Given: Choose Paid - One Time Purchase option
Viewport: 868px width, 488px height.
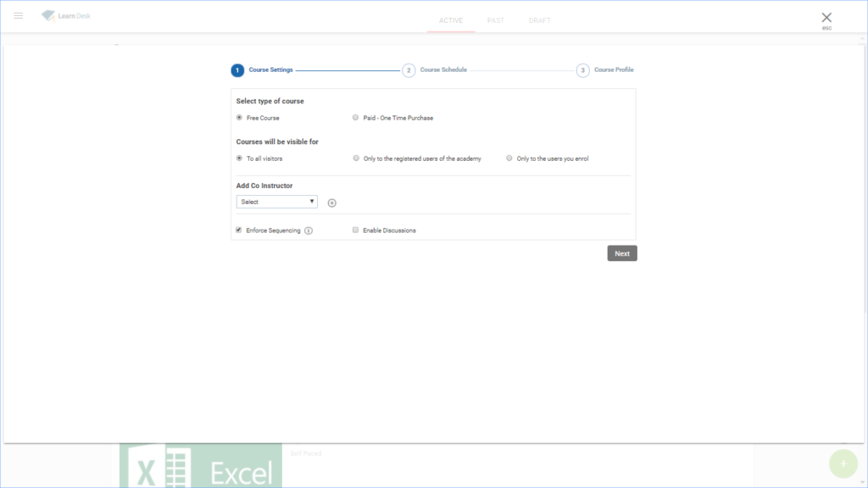Looking at the screenshot, I should pyautogui.click(x=356, y=118).
